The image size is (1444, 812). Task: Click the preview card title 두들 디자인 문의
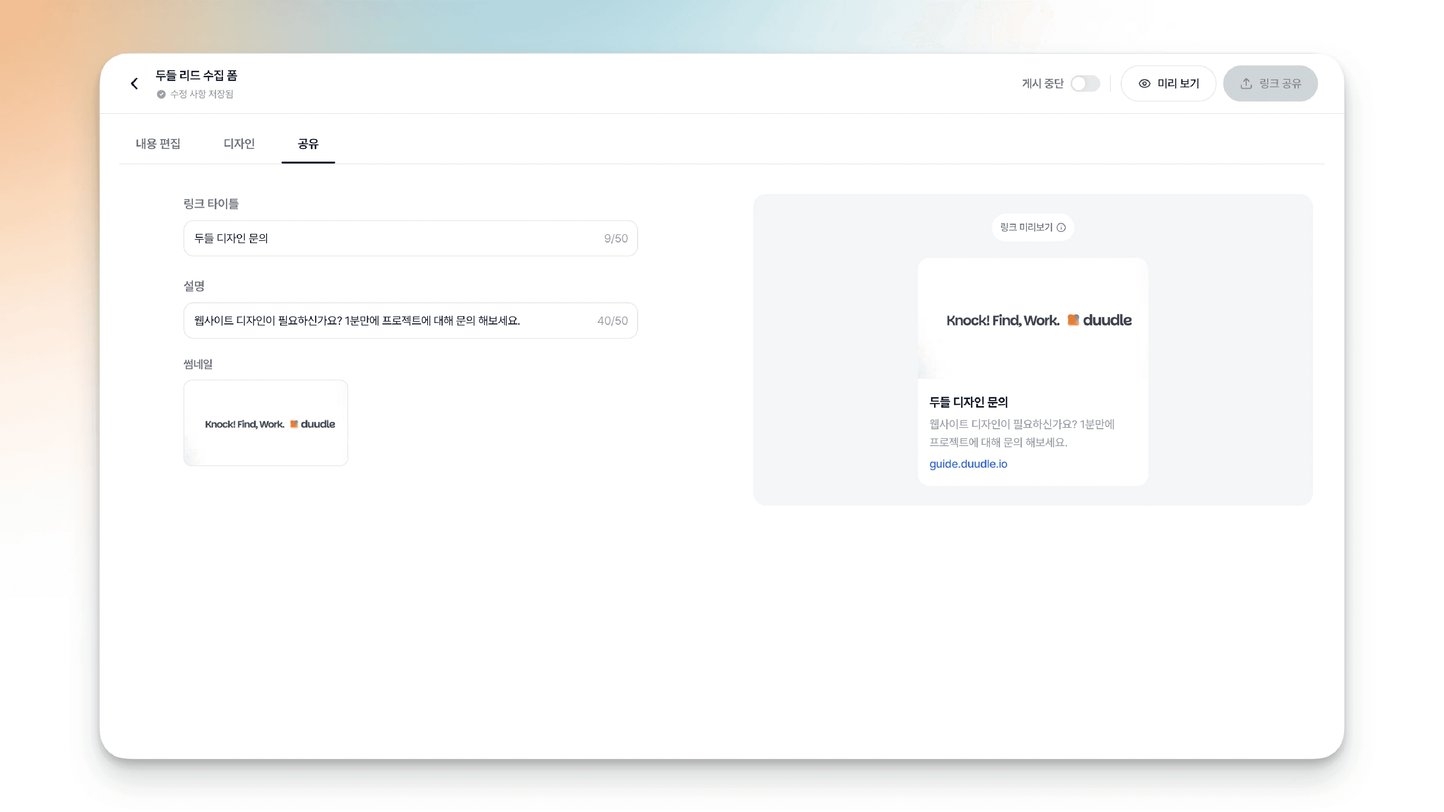(968, 402)
